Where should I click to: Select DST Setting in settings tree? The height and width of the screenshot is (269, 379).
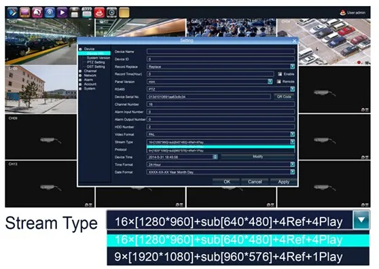96,67
